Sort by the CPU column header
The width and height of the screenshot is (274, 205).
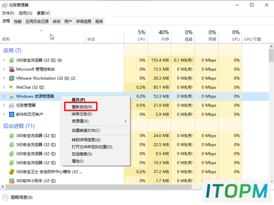tap(136, 36)
